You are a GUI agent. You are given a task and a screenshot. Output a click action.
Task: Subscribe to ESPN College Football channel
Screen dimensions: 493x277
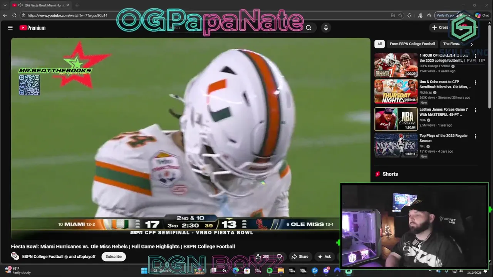coord(114,257)
